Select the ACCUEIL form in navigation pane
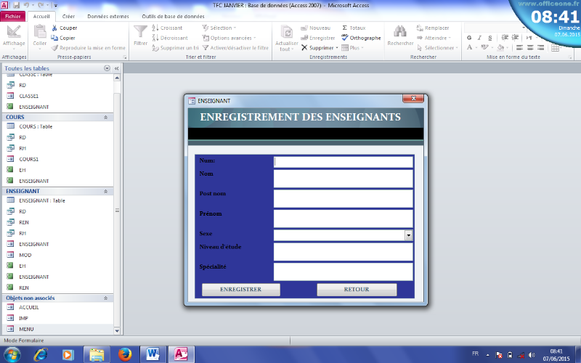The width and height of the screenshot is (581, 363). coord(29,307)
